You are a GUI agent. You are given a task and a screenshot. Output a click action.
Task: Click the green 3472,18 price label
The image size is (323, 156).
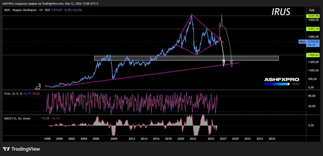pyautogui.click(x=312, y=29)
